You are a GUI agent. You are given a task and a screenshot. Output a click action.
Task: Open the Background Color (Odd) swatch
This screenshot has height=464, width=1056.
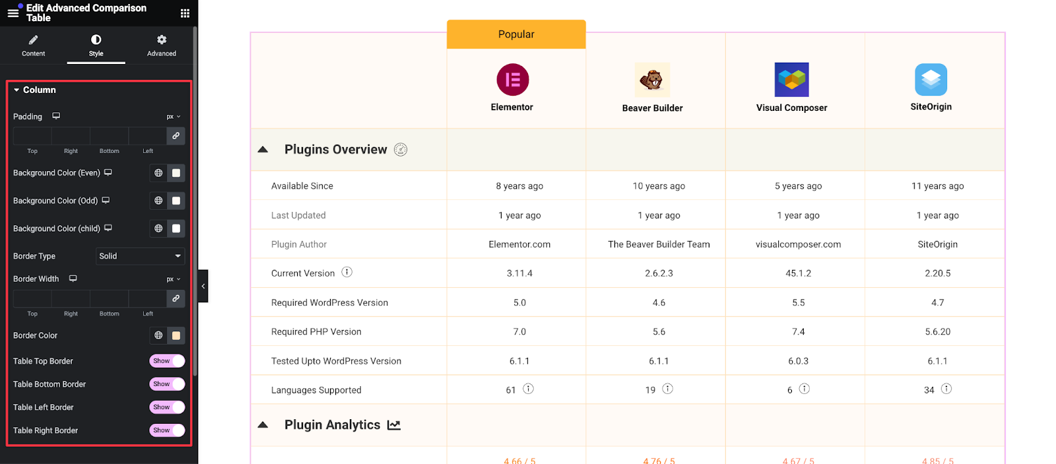click(176, 201)
